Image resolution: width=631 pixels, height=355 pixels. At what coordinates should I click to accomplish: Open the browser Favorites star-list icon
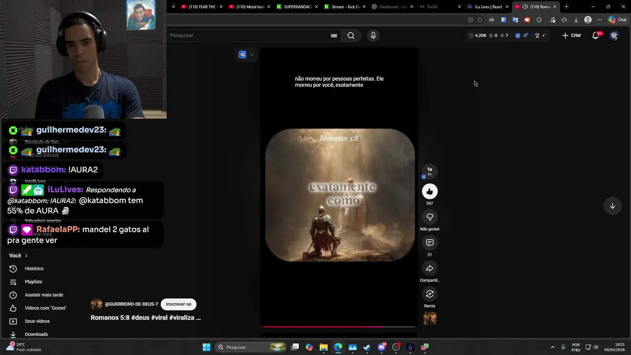point(564,20)
